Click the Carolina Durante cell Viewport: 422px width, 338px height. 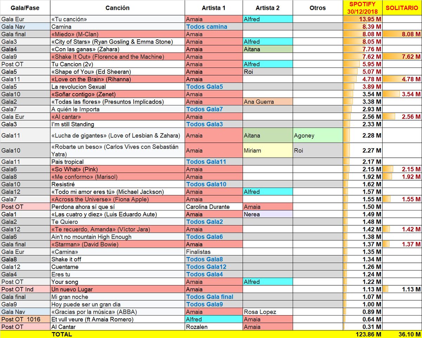214,207
